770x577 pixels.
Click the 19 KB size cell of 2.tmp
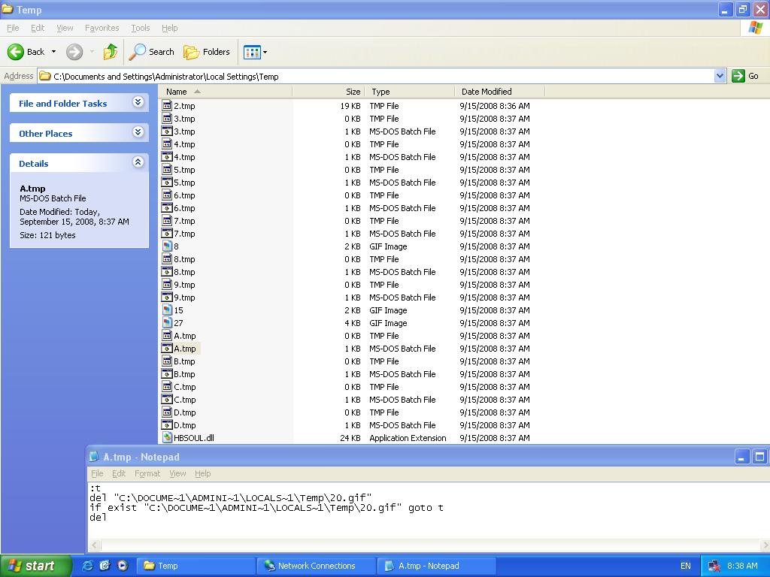[350, 105]
